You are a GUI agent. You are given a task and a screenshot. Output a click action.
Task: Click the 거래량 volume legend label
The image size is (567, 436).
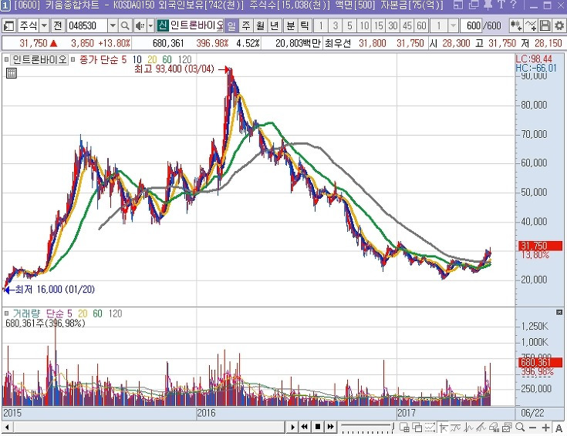tap(26, 314)
